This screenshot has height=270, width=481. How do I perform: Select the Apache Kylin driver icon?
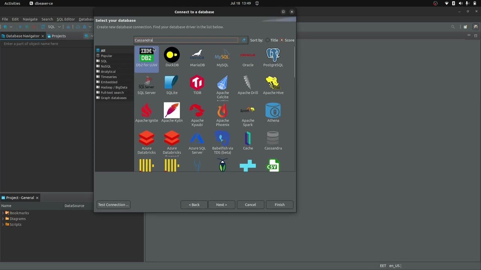pos(172,111)
